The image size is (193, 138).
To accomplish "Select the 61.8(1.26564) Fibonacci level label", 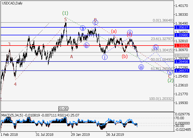I will (162, 68).
